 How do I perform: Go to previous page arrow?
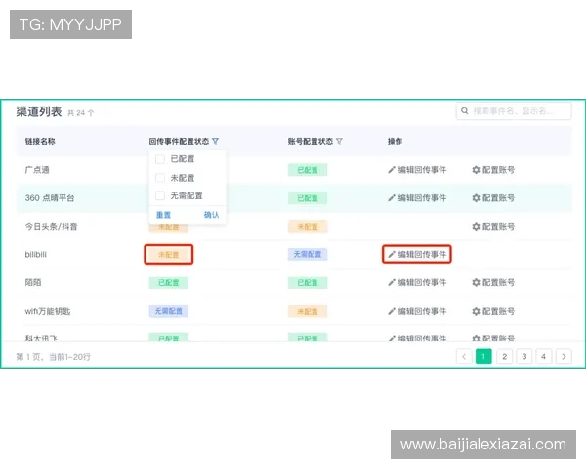(464, 357)
